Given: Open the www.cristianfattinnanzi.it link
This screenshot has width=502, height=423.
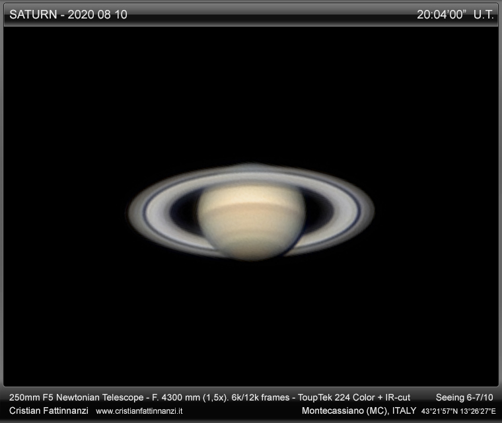Looking at the screenshot, I should point(139,411).
